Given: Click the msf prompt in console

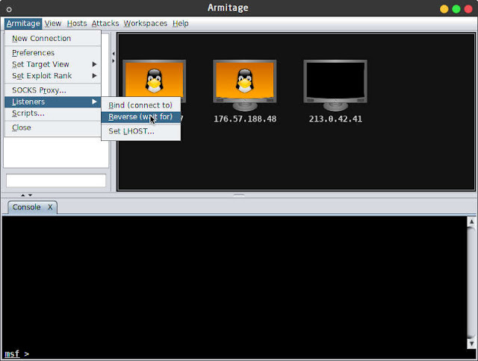Looking at the screenshot, I should [x=16, y=354].
